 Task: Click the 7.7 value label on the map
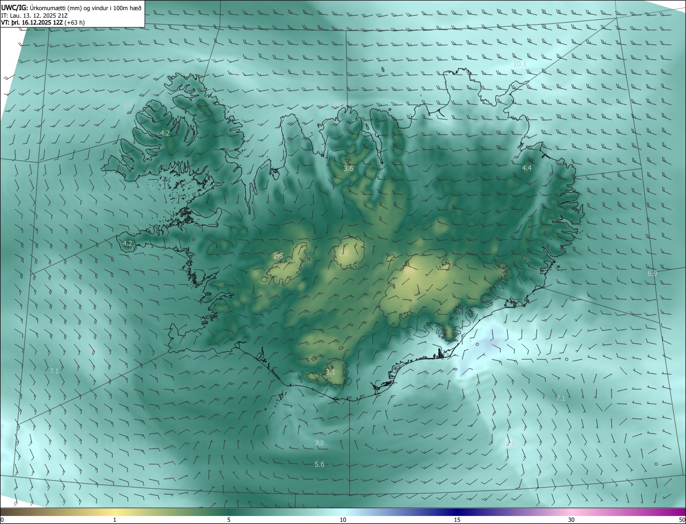(x=319, y=444)
